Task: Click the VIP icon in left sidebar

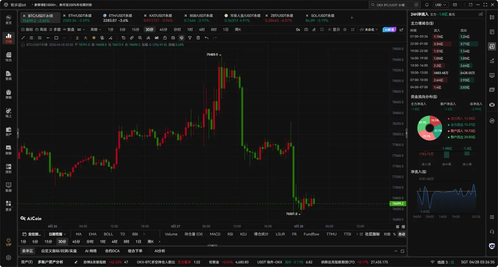Action: (x=8, y=242)
